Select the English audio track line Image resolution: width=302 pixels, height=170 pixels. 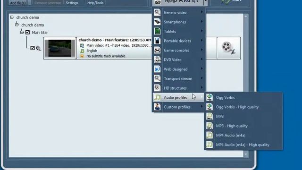click(92, 51)
